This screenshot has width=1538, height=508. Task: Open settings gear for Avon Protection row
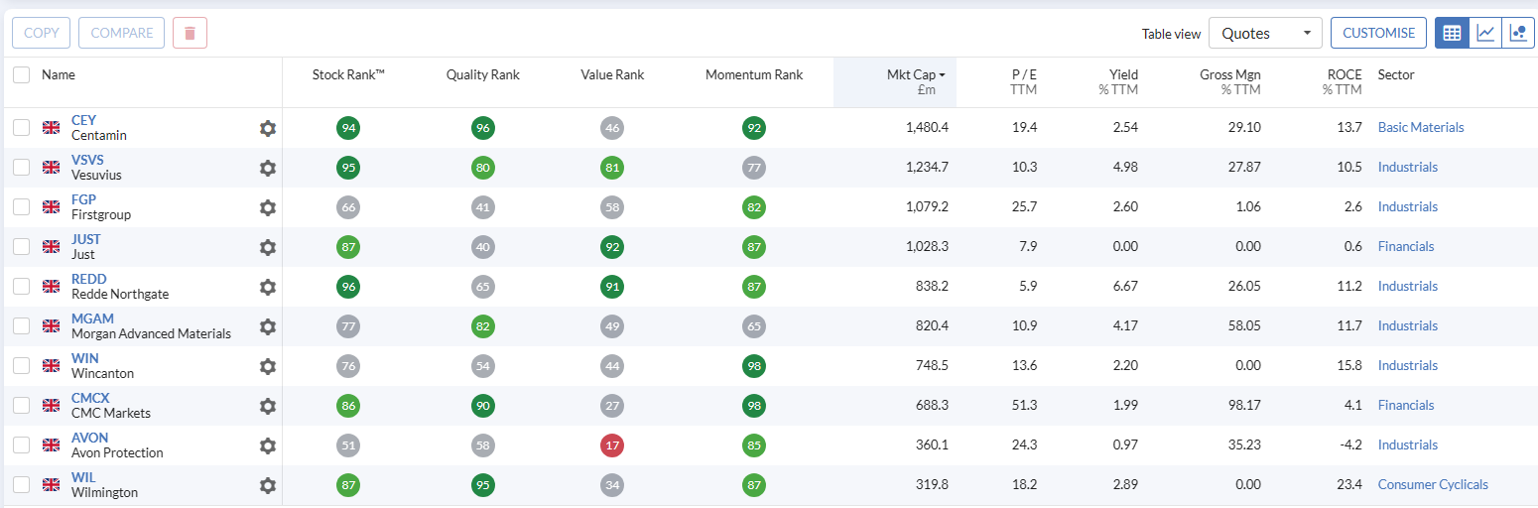[267, 445]
